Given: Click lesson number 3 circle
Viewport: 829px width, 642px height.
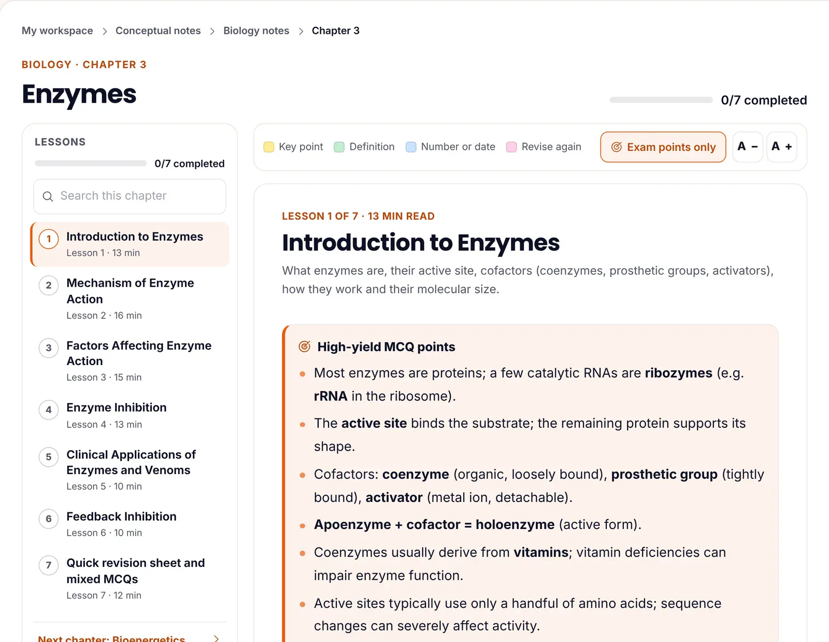Looking at the screenshot, I should 49,348.
